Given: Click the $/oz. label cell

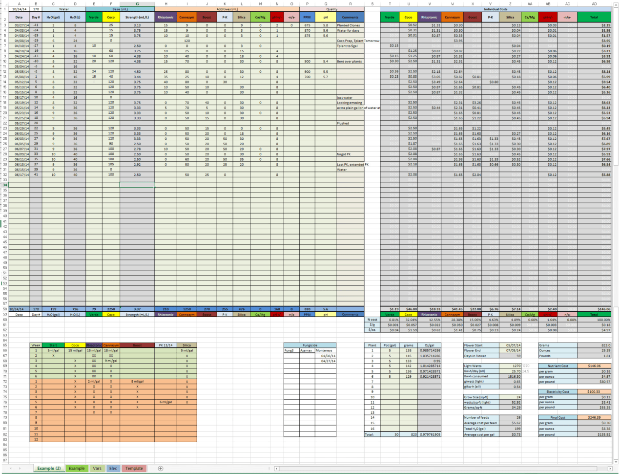Looking at the screenshot, I should [372, 330].
